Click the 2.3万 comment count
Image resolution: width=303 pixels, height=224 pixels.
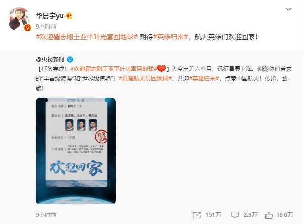pyautogui.click(x=250, y=215)
